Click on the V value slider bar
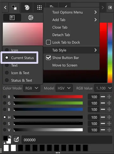This screenshot has width=114, height=154. 48,130
